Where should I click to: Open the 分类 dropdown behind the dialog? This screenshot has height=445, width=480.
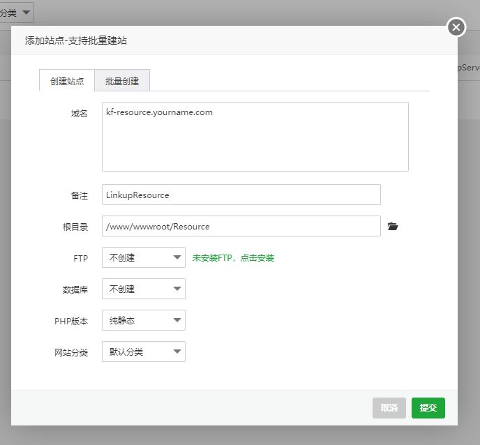click(x=16, y=13)
